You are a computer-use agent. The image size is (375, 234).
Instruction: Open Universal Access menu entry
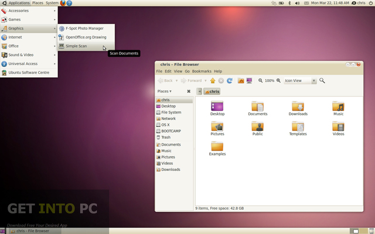[x=29, y=64]
